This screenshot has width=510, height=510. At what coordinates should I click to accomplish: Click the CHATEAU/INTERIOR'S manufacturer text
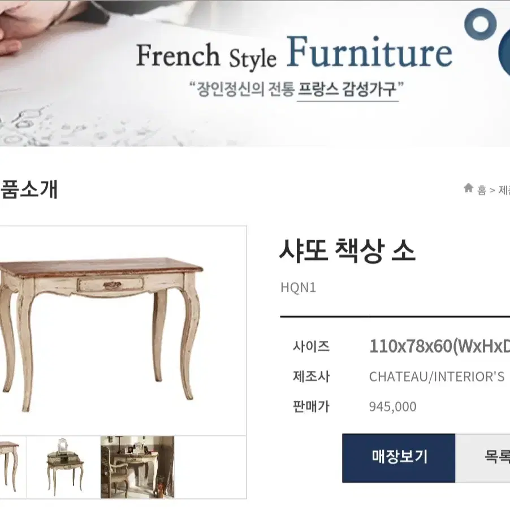(x=436, y=377)
